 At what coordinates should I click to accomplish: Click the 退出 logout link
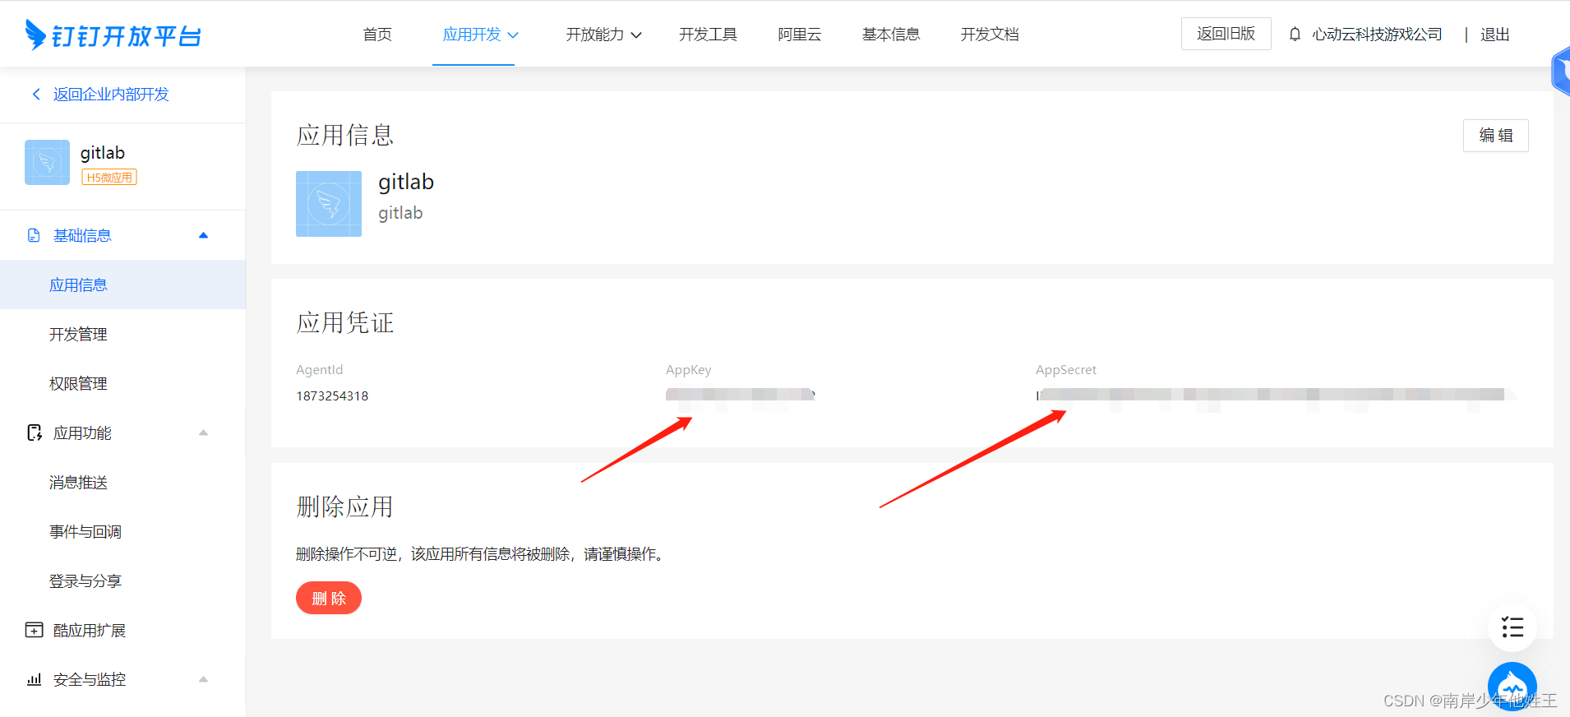click(1494, 35)
